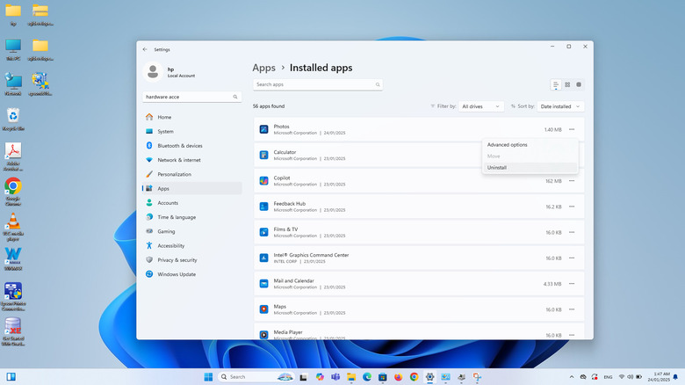Switch to list view layout
The height and width of the screenshot is (385, 685).
(x=556, y=84)
